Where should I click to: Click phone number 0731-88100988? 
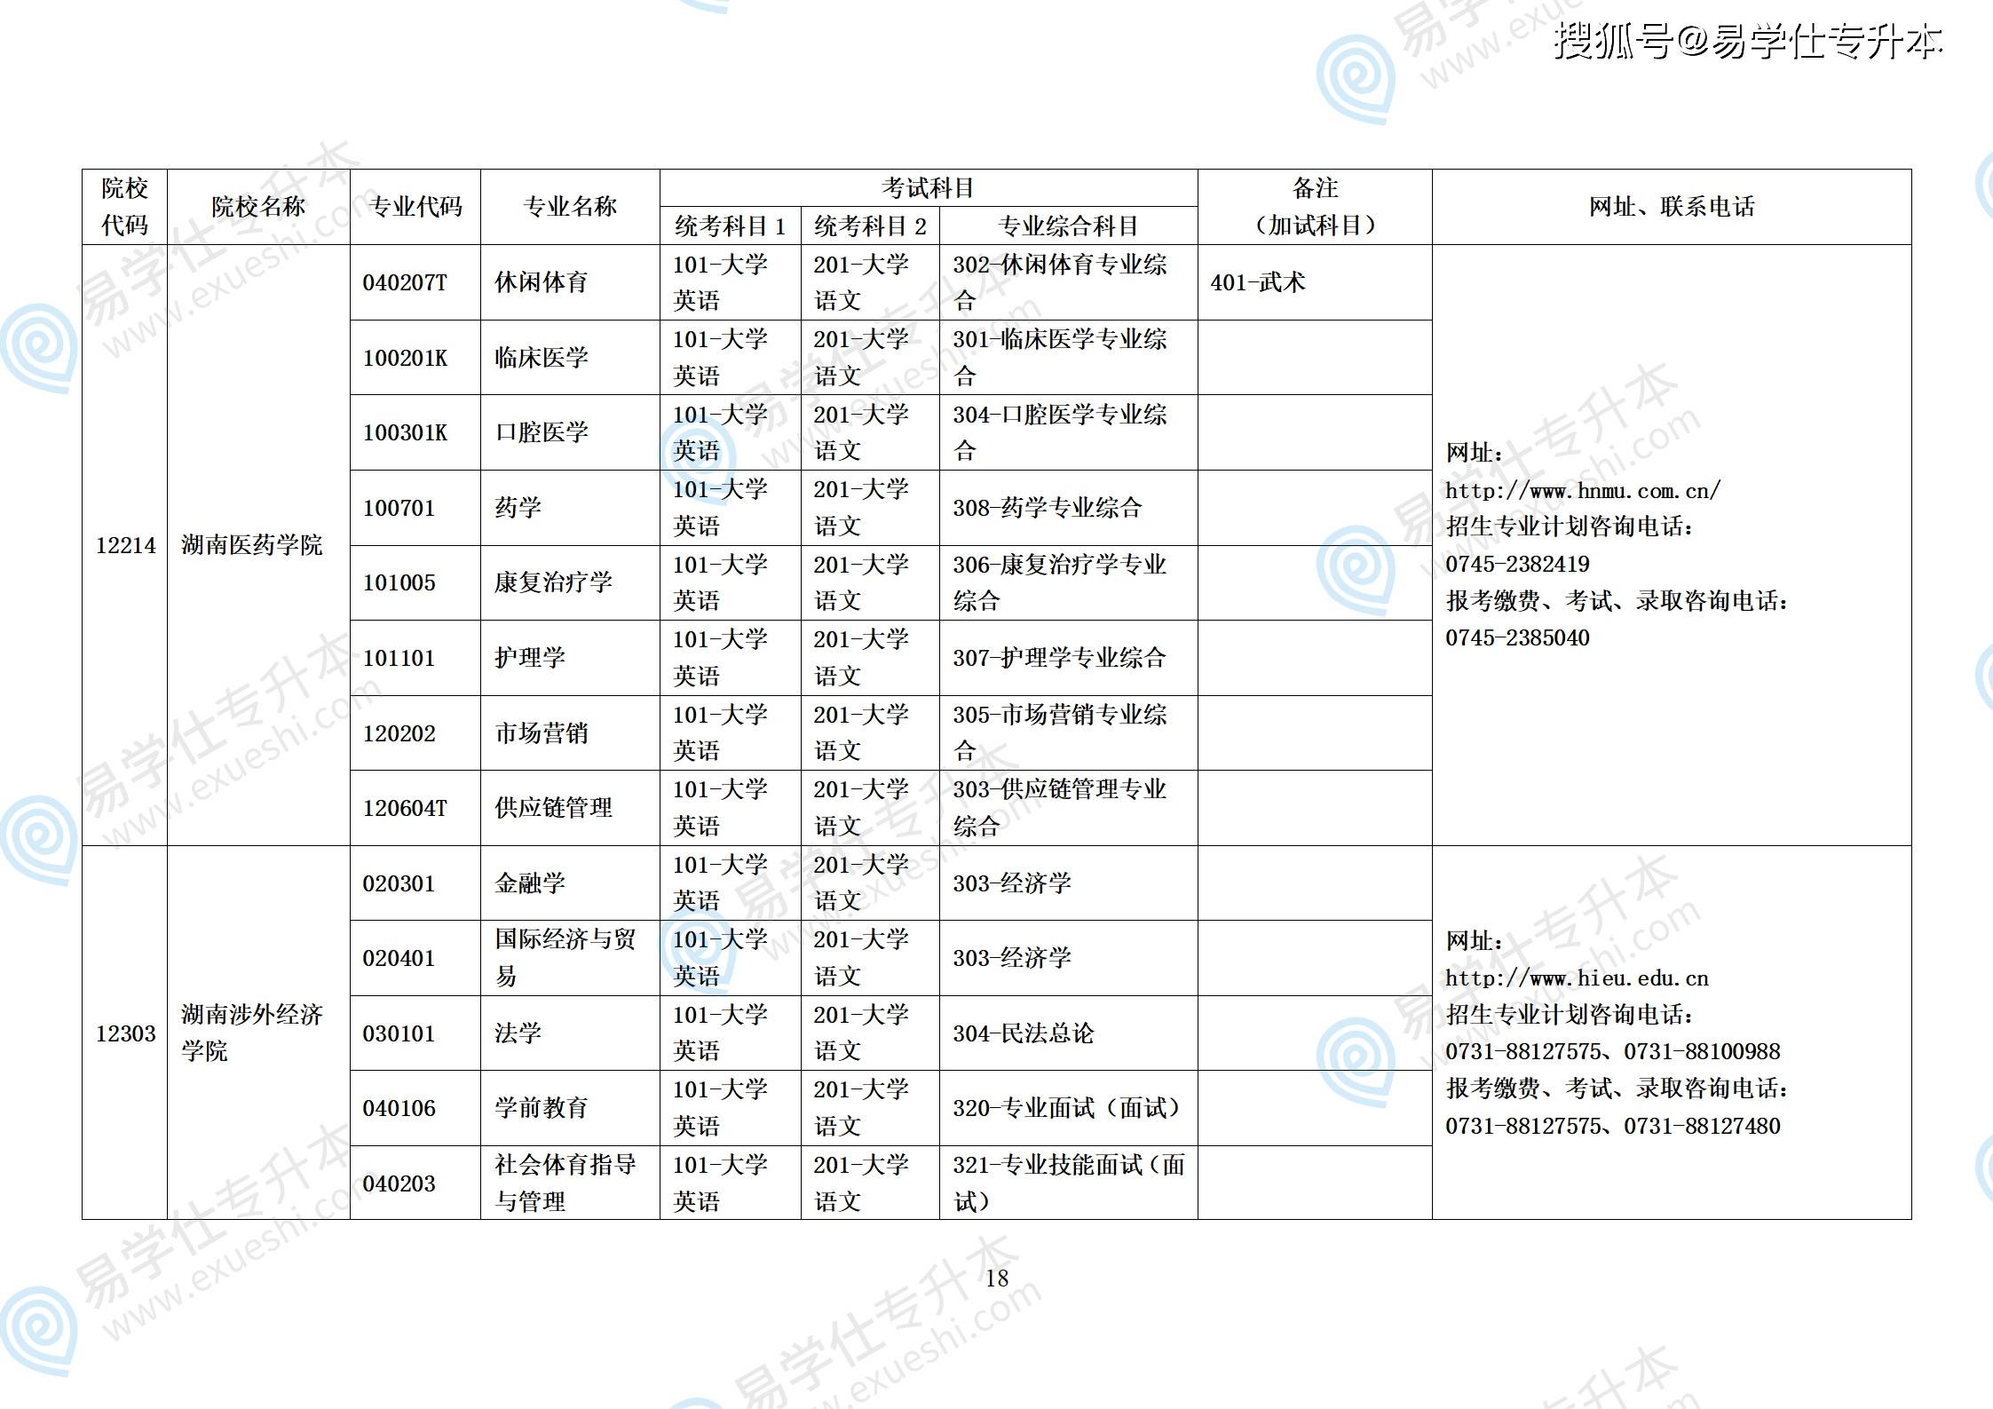pyautogui.click(x=1702, y=1051)
